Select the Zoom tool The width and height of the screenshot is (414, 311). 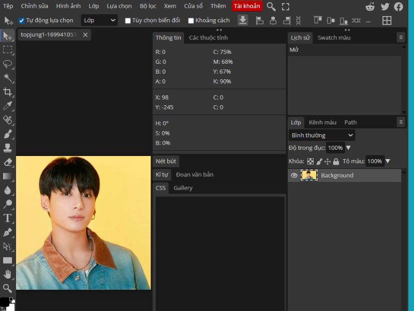coord(7,288)
